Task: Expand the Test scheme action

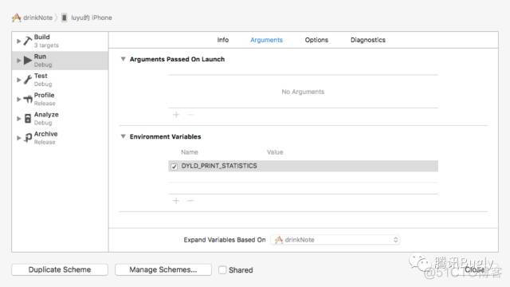Action: (x=18, y=80)
